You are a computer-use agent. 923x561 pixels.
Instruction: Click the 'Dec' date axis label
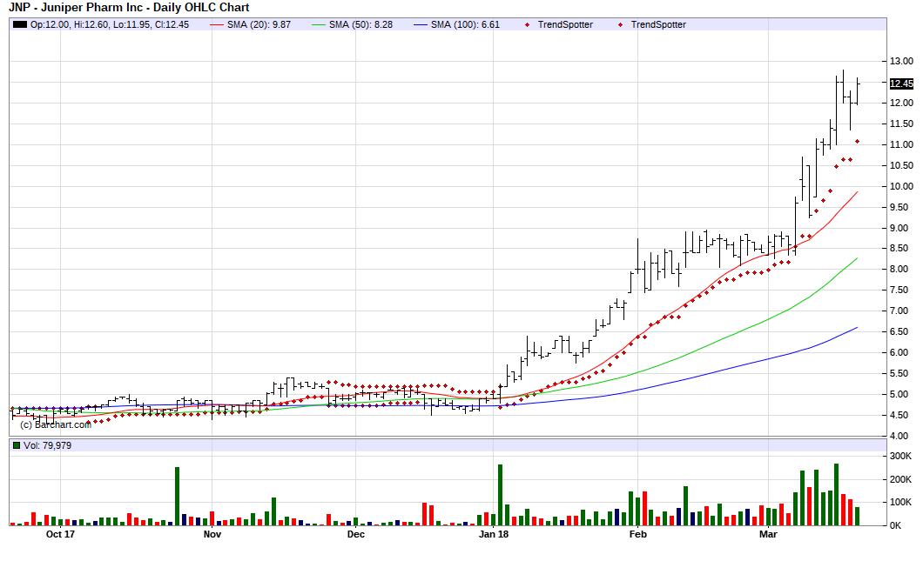coord(355,535)
